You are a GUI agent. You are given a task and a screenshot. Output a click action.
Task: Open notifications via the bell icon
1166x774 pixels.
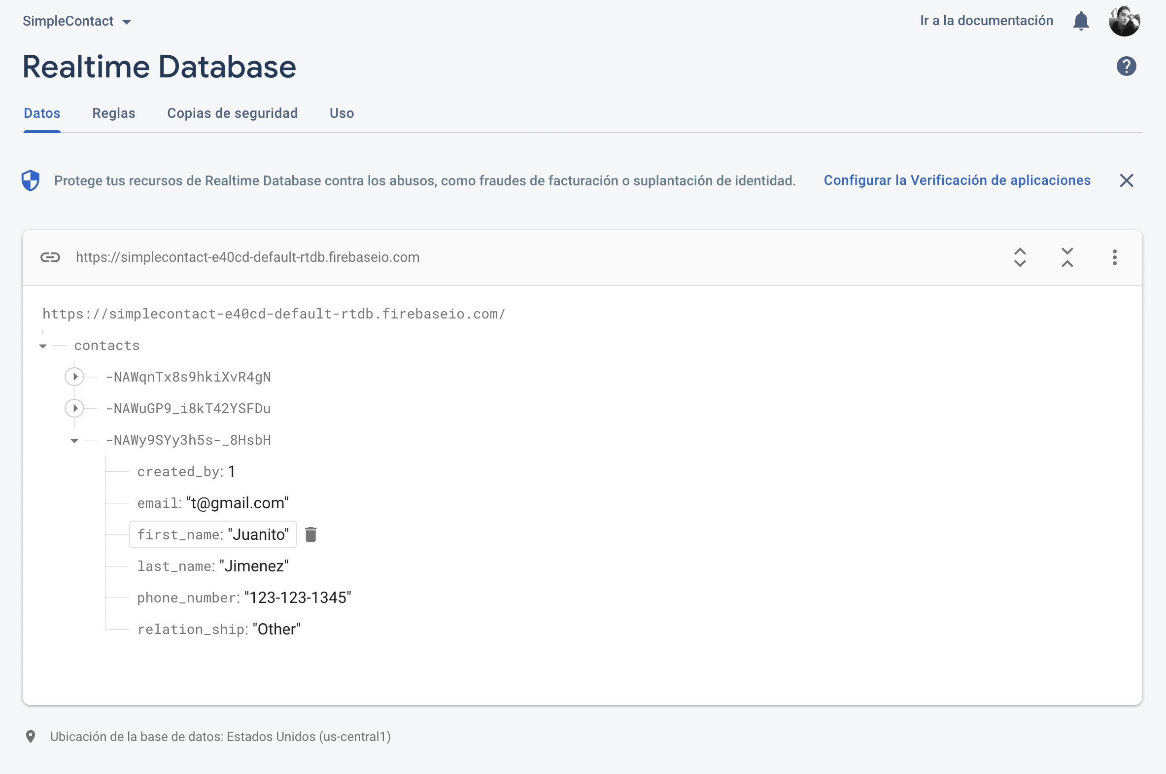coord(1081,21)
